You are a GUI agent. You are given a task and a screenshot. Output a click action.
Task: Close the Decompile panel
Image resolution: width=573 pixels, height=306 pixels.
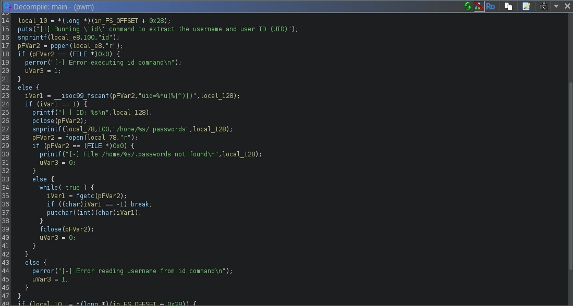tap(567, 6)
